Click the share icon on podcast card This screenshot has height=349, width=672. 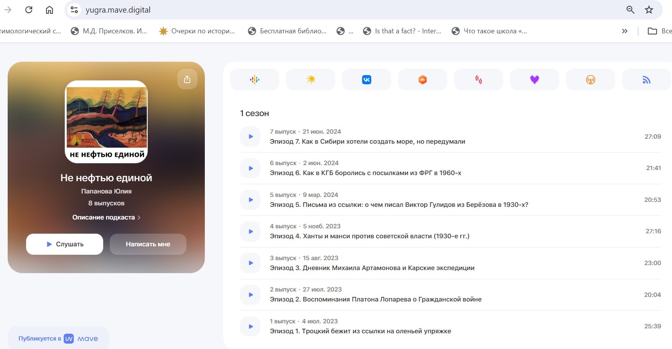[187, 79]
